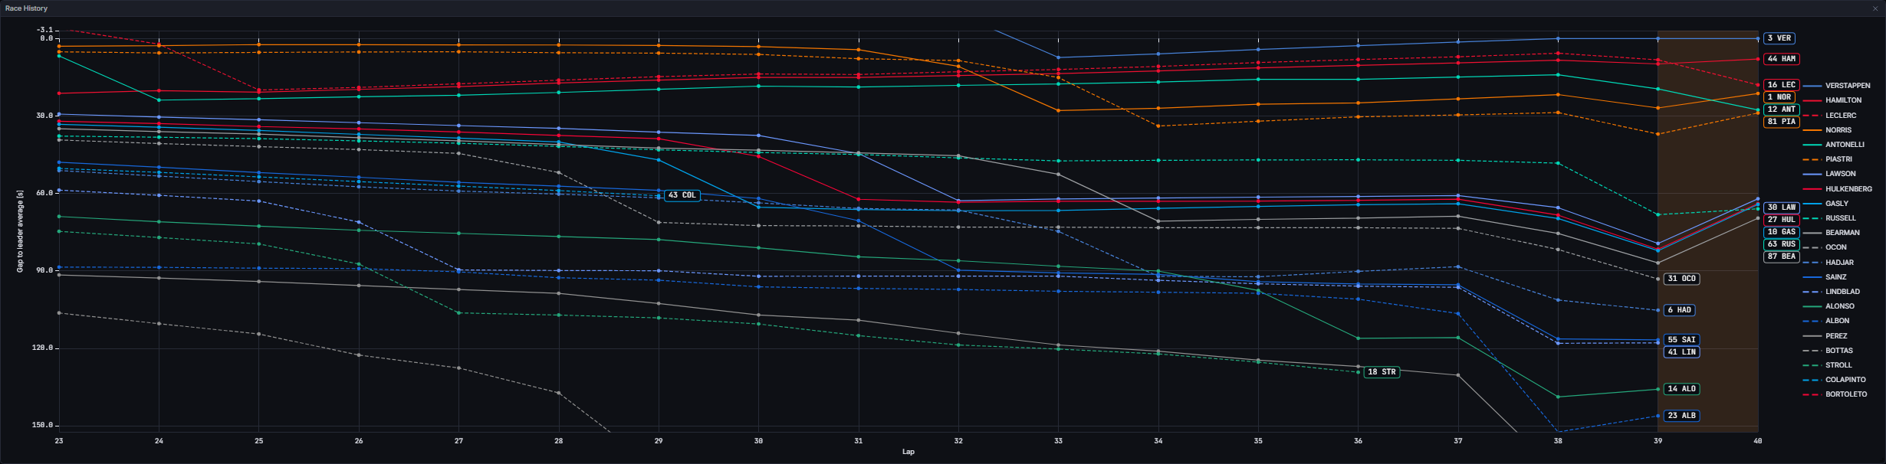1886x464 pixels.
Task: Click lap 33 on the x-axis
Action: (1058, 441)
